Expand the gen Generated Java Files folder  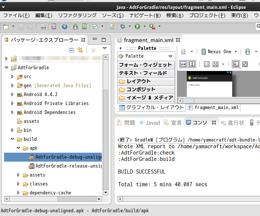tap(12, 85)
